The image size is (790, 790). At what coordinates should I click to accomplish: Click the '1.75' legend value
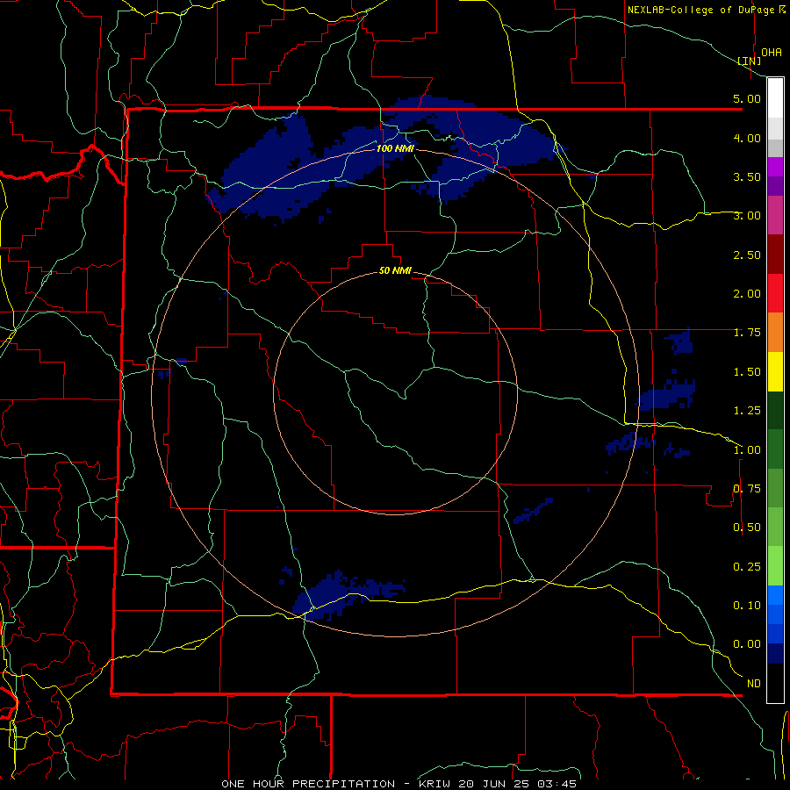pyautogui.click(x=747, y=333)
